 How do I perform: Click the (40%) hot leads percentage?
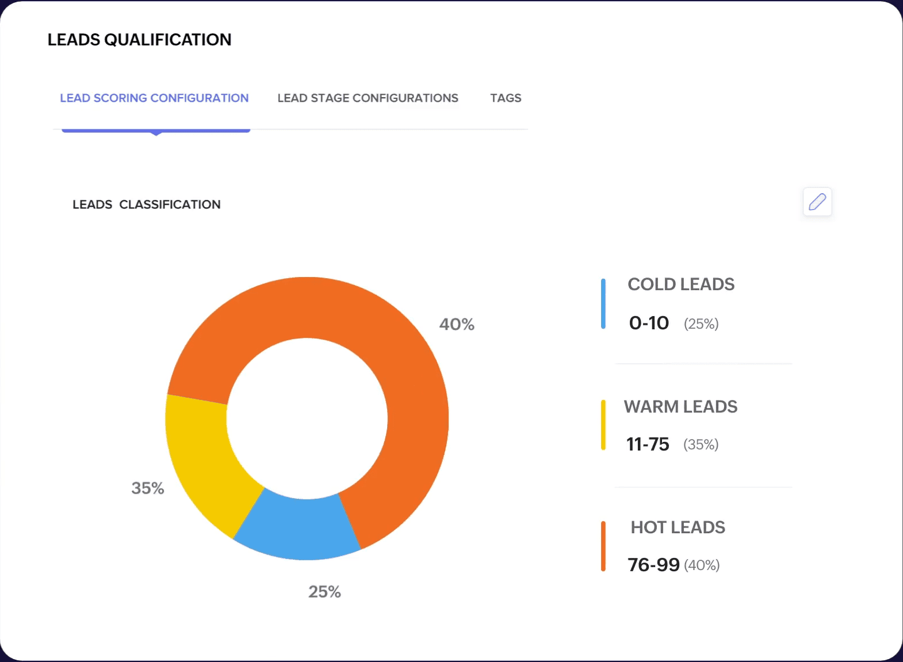click(702, 565)
